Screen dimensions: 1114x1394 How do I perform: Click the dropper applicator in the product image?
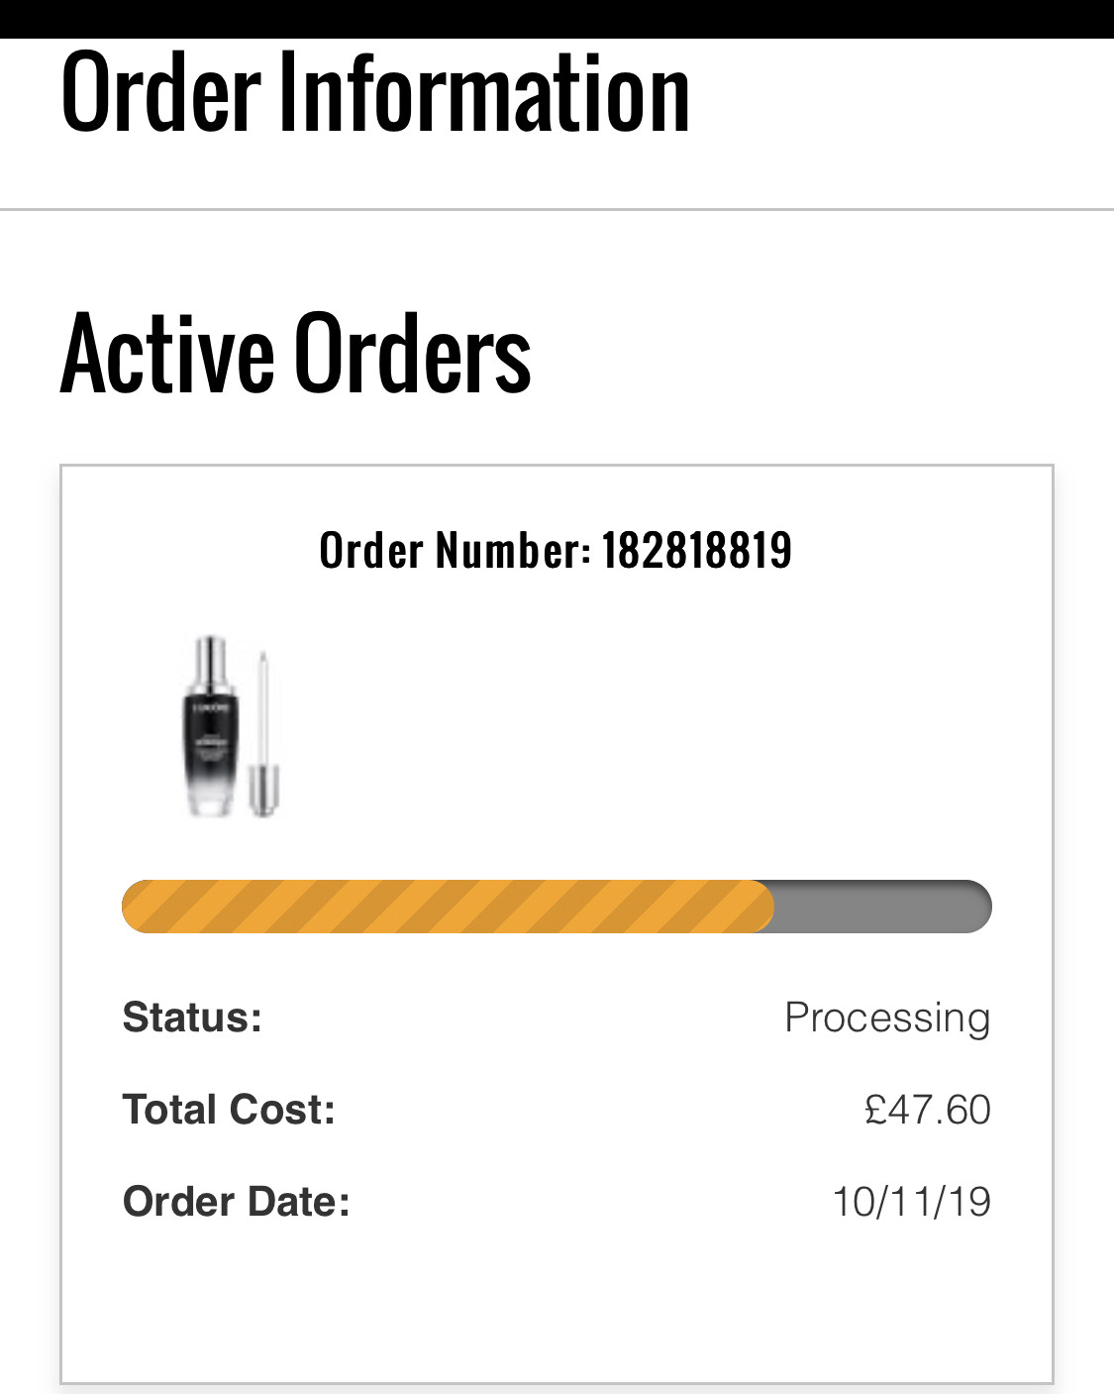tap(263, 733)
